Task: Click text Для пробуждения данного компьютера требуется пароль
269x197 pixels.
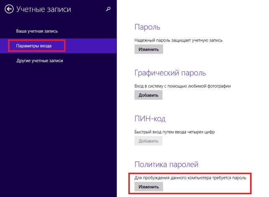Action: [190, 178]
